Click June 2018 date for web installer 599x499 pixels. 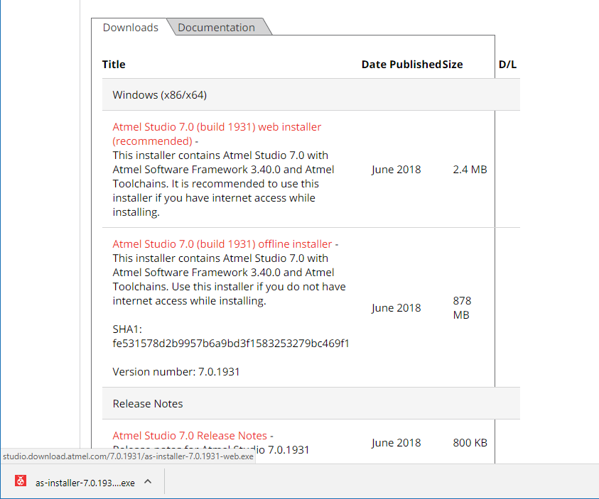(x=396, y=170)
